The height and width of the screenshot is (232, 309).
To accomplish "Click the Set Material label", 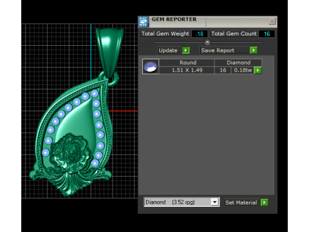I will [x=241, y=202].
